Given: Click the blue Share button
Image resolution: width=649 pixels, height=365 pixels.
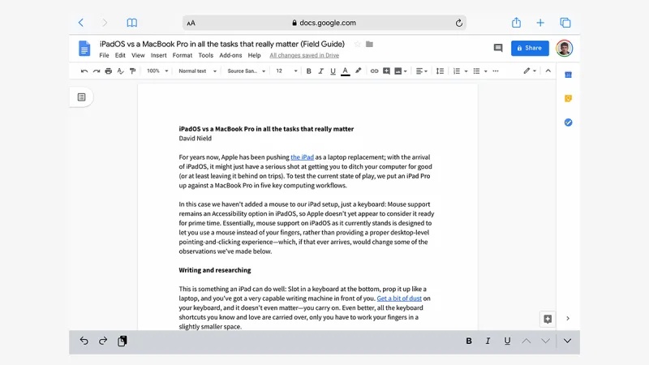Looking at the screenshot, I should [x=530, y=48].
